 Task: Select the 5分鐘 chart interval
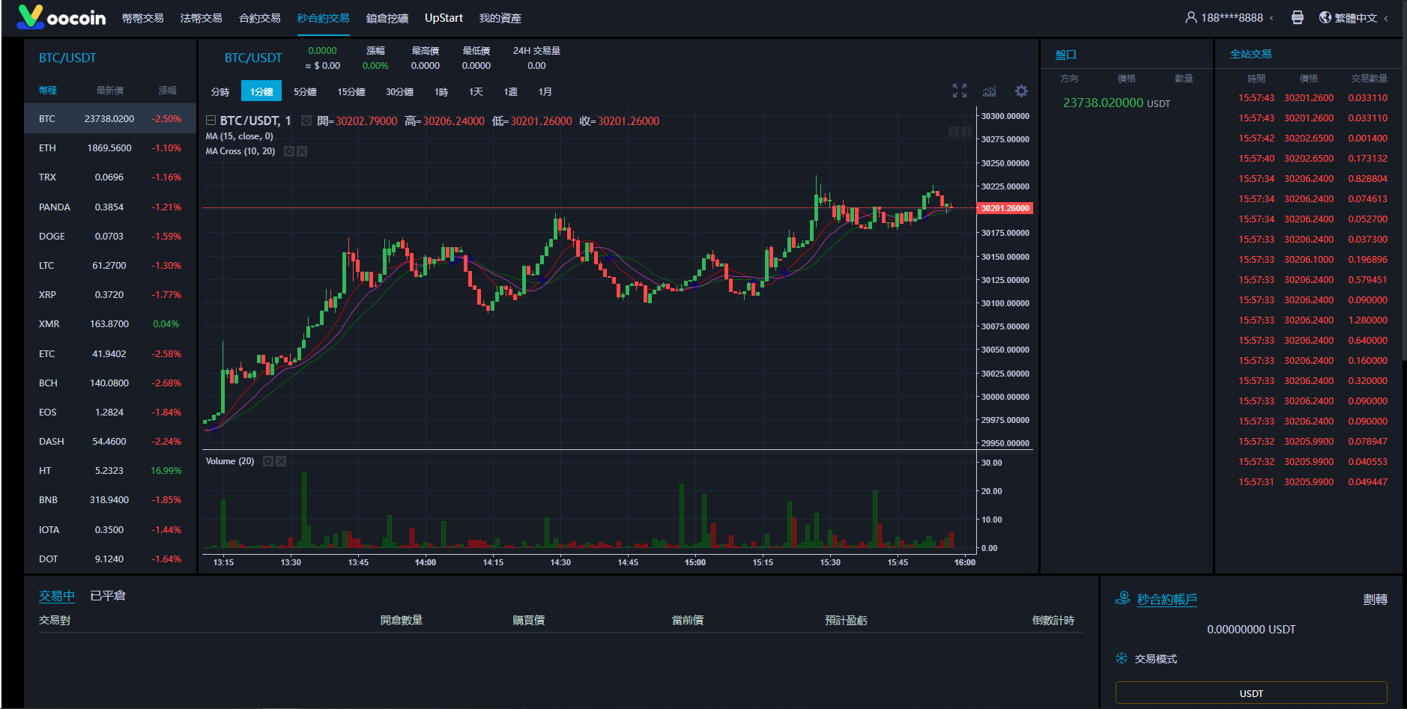pyautogui.click(x=305, y=91)
